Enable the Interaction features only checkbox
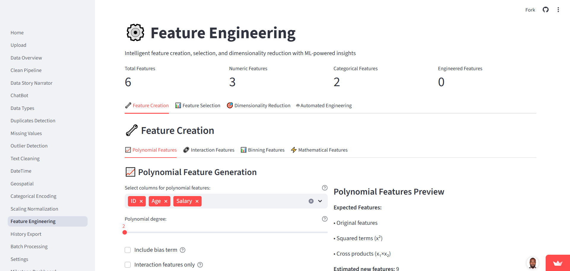The image size is (570, 271). point(128,265)
